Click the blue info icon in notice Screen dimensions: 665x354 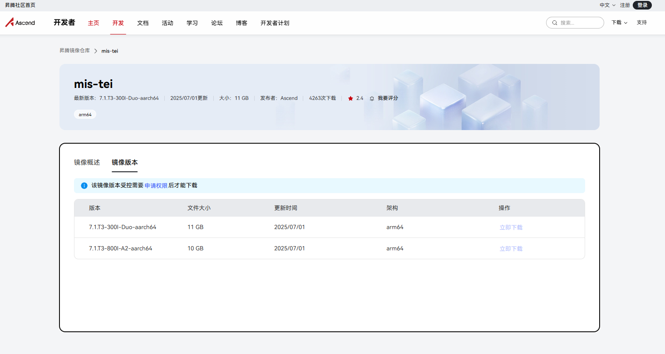[84, 186]
